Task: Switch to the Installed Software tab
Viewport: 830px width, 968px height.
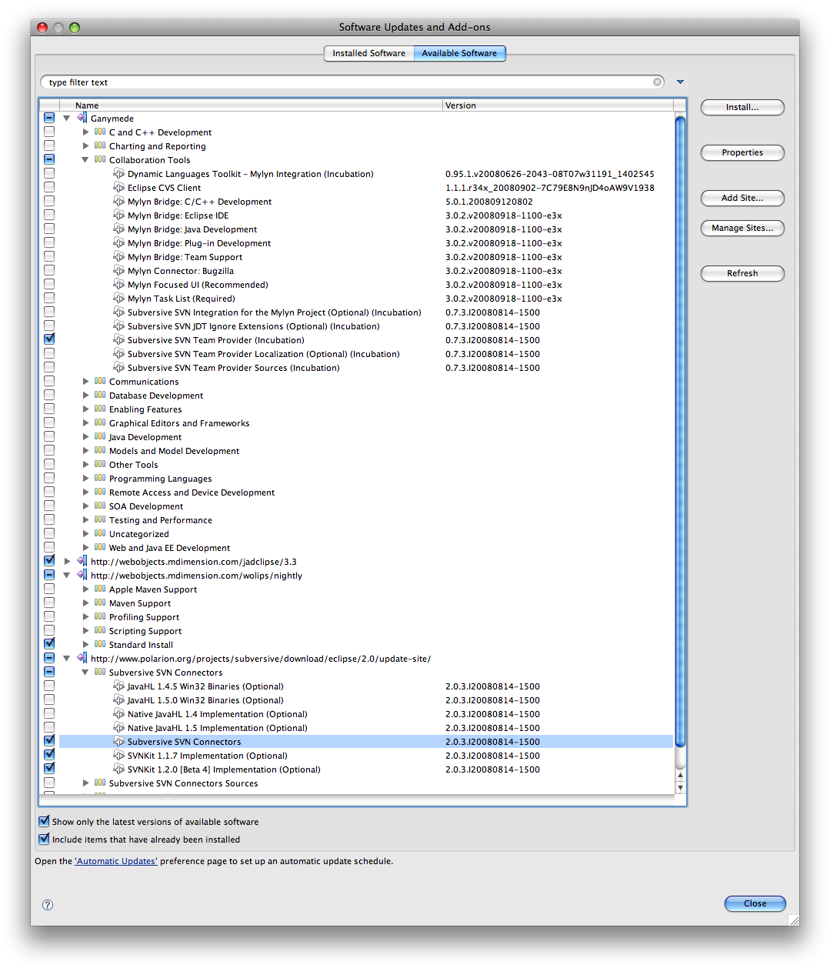Action: [368, 53]
